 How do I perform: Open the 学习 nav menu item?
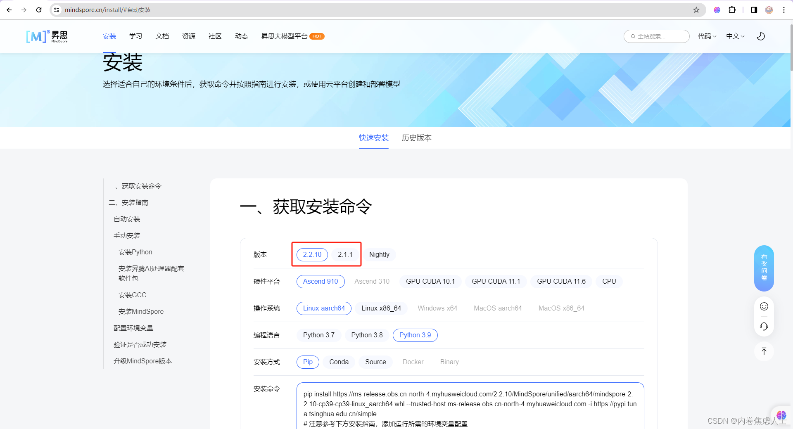135,36
